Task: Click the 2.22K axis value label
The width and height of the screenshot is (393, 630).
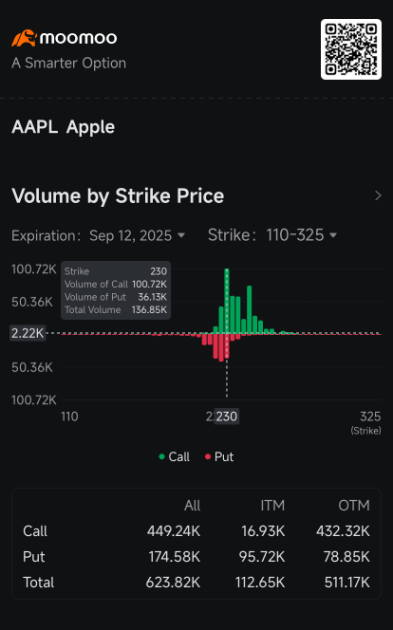Action: pos(28,333)
